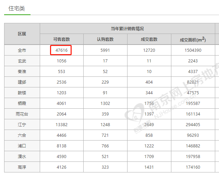
Task: Select the 全市 row label
Action: pos(22,50)
